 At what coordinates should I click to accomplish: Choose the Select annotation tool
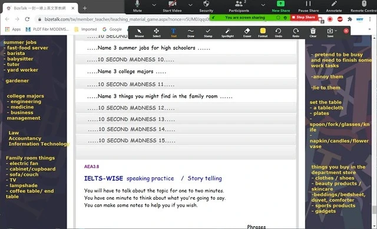156,33
